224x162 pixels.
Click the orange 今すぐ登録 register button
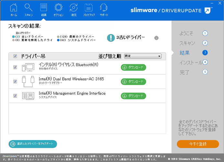pos(198,144)
